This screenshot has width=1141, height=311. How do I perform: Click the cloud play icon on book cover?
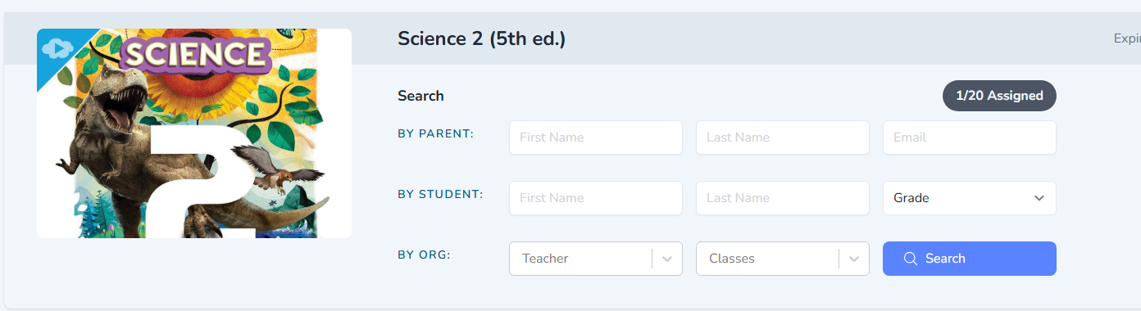pos(53,48)
